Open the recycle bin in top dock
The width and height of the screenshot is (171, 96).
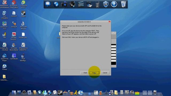pyautogui.click(x=123, y=4)
